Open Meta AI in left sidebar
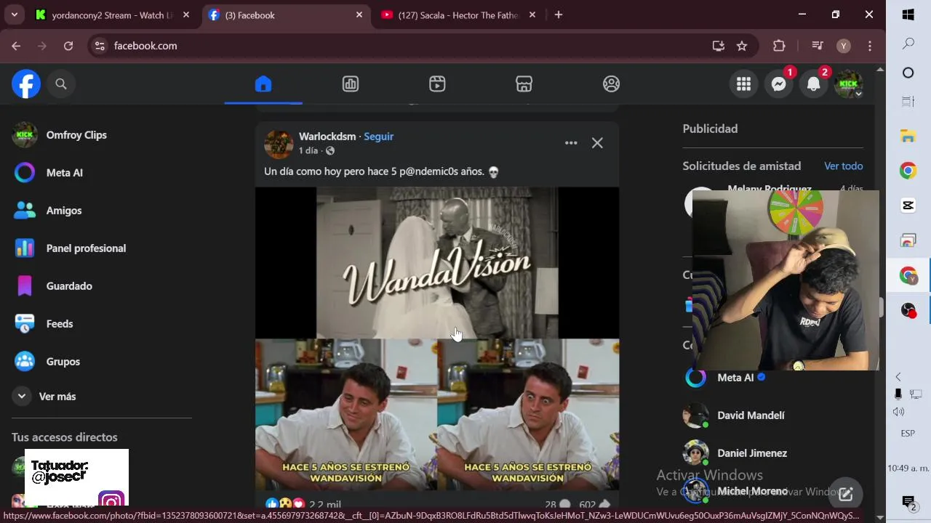 tap(102, 173)
